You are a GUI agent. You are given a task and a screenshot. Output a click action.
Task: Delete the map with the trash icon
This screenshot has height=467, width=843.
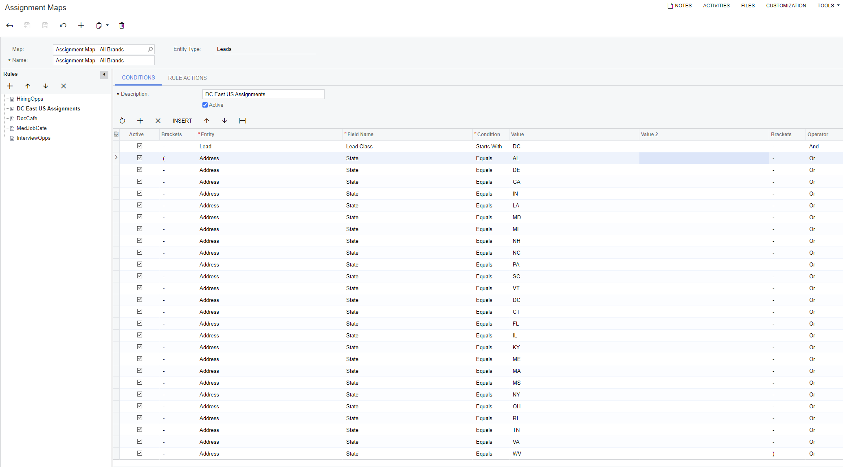pos(122,25)
